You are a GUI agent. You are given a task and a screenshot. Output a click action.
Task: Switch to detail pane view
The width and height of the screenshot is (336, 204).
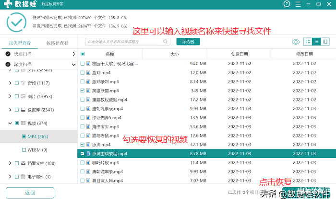325,42
